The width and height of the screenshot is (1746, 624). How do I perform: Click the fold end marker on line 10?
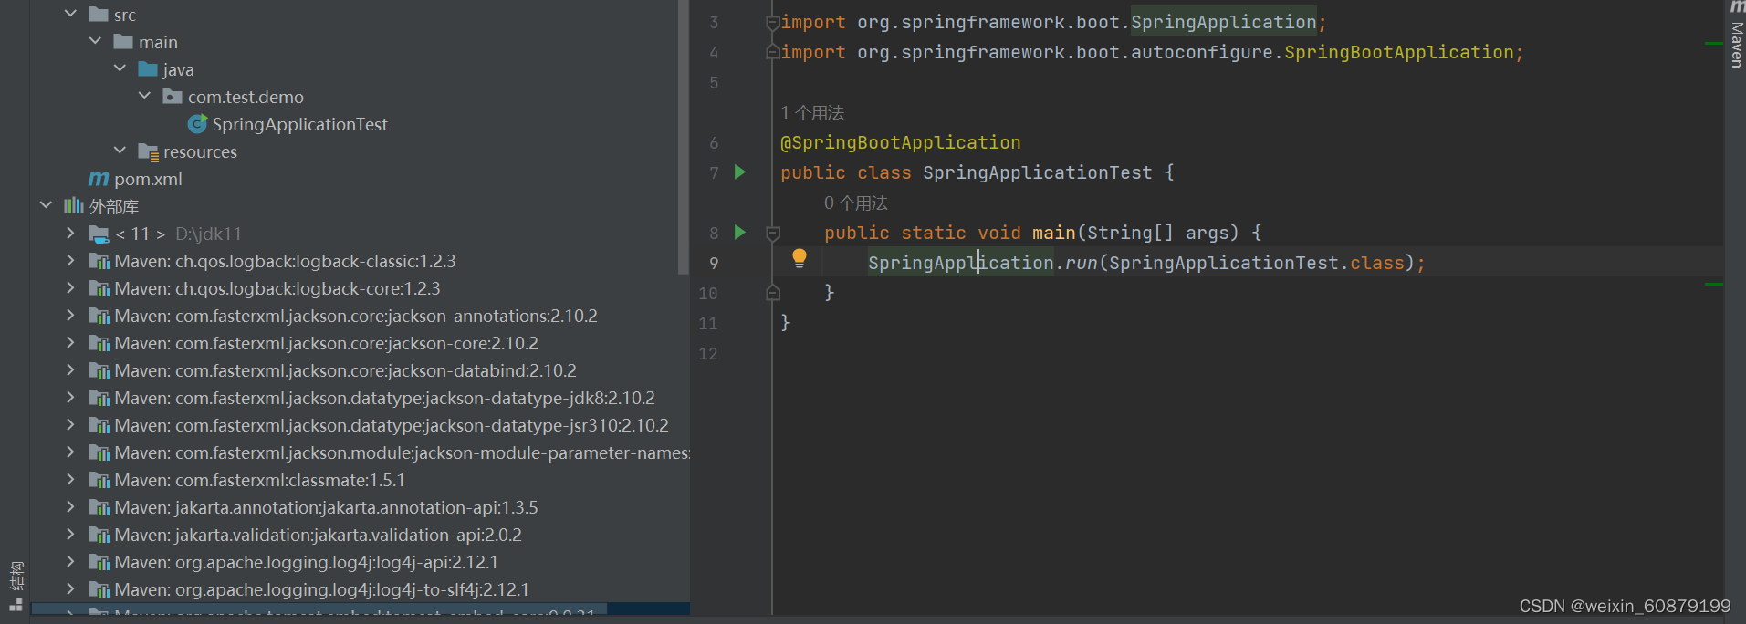773,293
